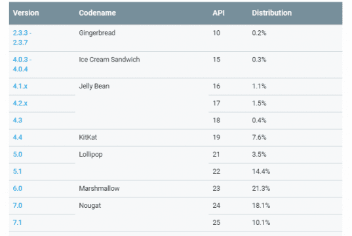This screenshot has width=352, height=236.
Task: Click the API column header
Action: pos(219,13)
